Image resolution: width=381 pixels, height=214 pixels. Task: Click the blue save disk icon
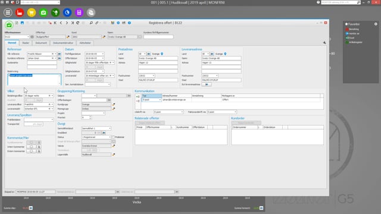[x=22, y=23]
